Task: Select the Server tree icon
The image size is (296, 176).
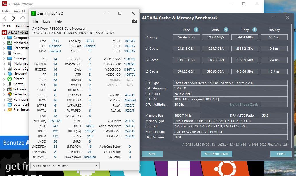Action: pos(10,53)
